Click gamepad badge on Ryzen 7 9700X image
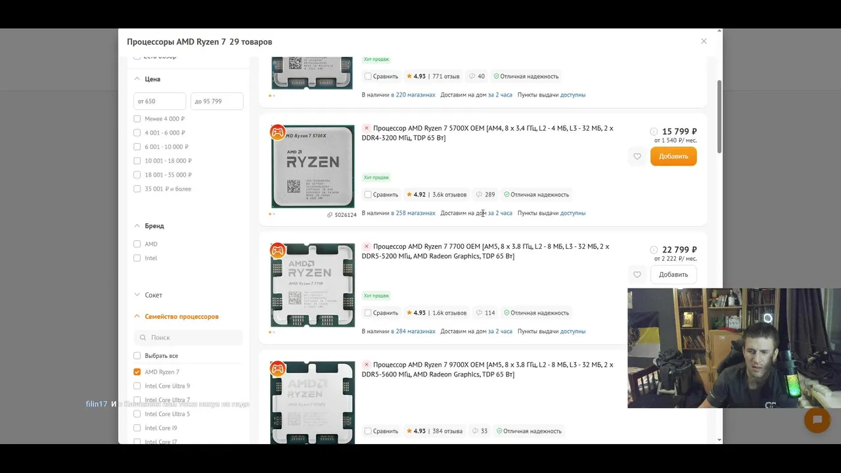Image resolution: width=841 pixels, height=473 pixels. tap(278, 369)
